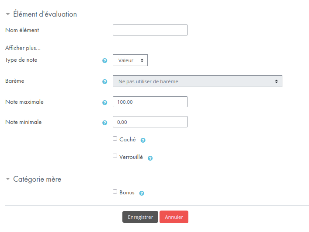The width and height of the screenshot is (309, 232).
Task: Open help icon next to Caché
Action: tap(143, 140)
